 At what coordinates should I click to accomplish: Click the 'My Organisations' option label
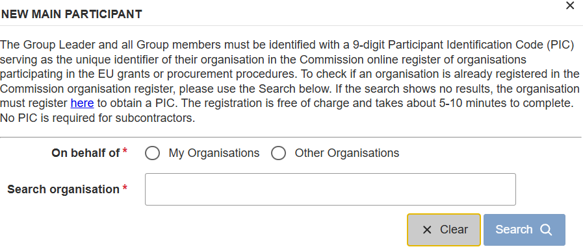pyautogui.click(x=214, y=153)
